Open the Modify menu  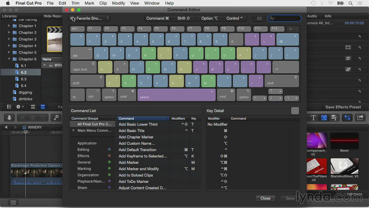coord(118,3)
